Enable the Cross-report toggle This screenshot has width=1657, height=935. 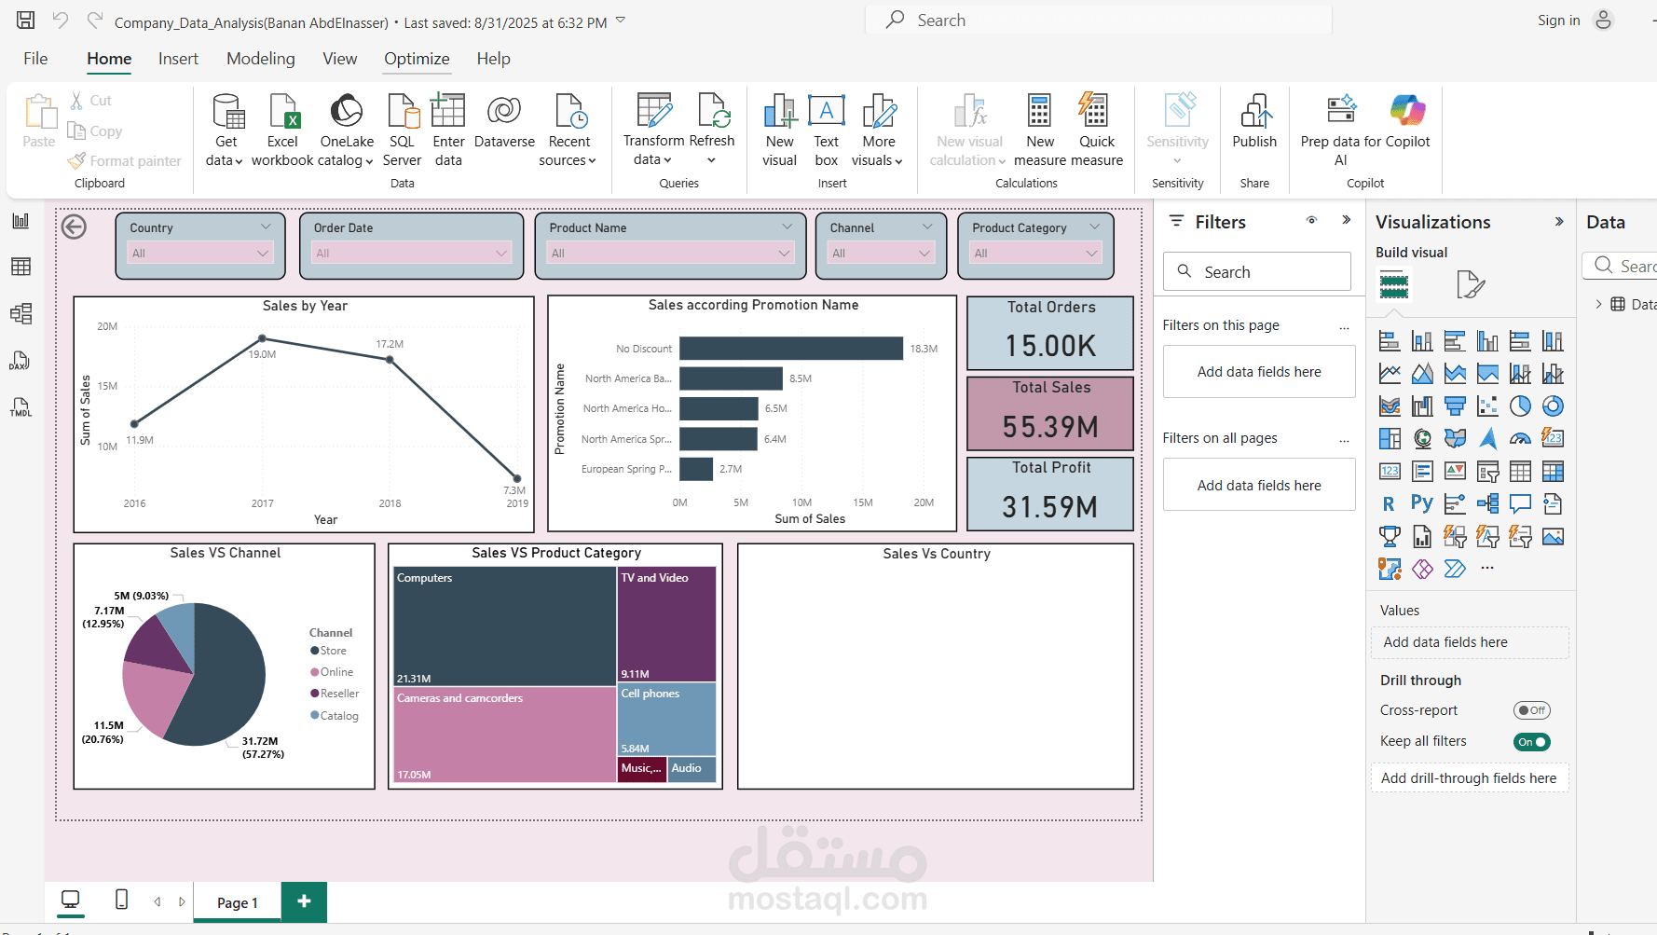[x=1531, y=709]
